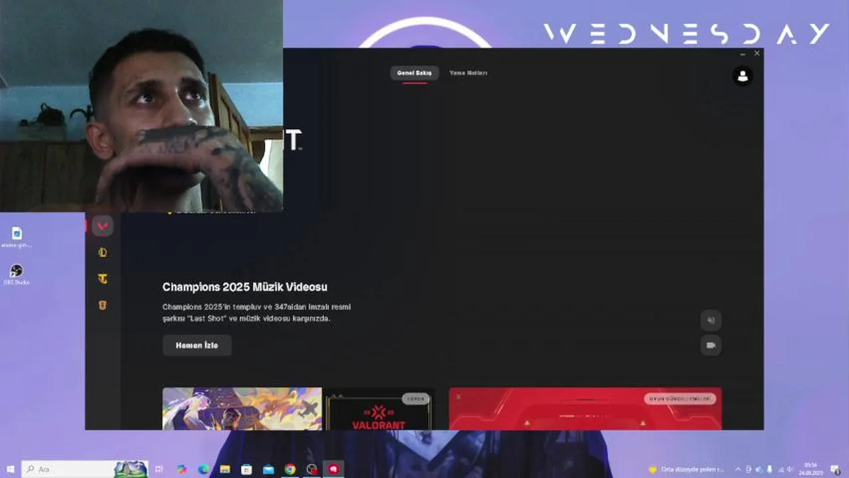Expand the hidden system tray icons
849x478 pixels.
[737, 469]
